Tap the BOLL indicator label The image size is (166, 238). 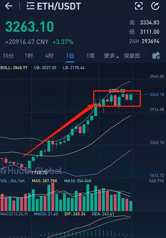pyautogui.click(x=14, y=68)
